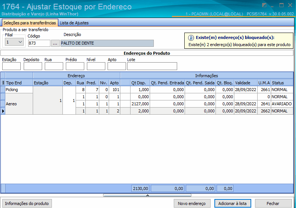Click the Apto filter field
Image resolution: width=296 pixels, height=208 pixels.
[117, 66]
